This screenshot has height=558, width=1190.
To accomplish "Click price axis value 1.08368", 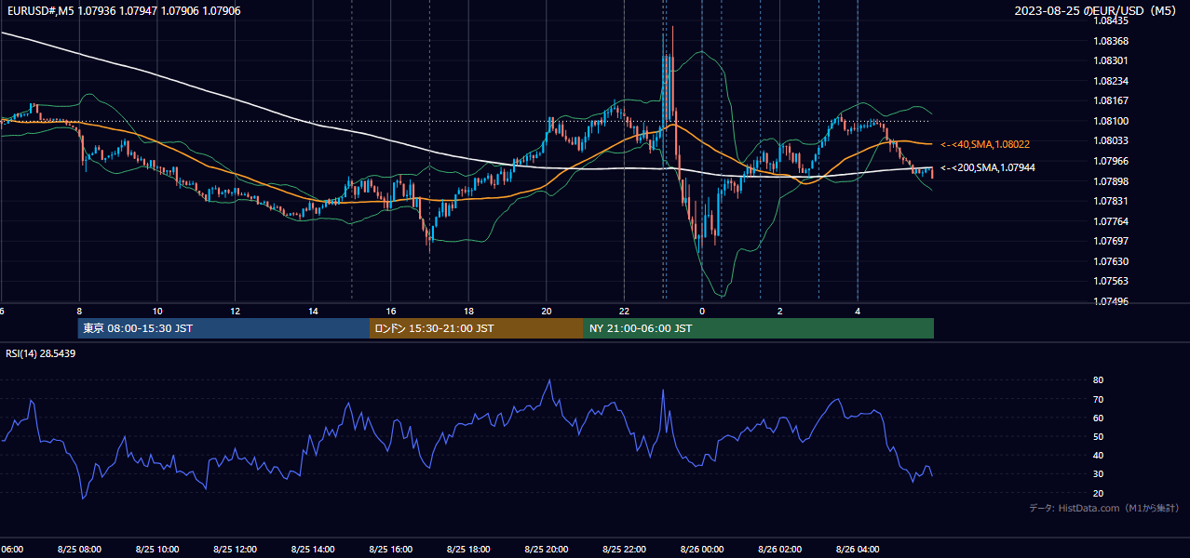I will [1111, 41].
